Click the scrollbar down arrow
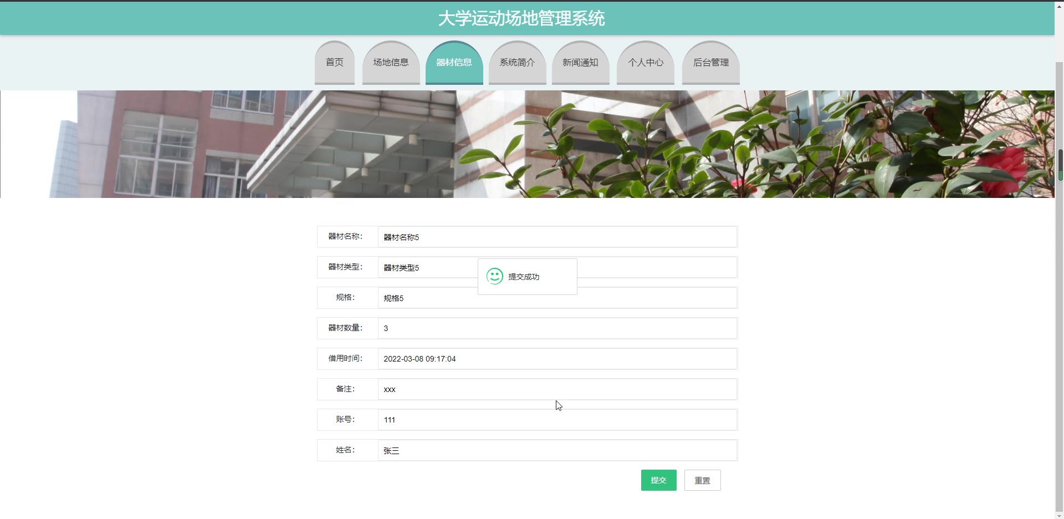1064x519 pixels. click(1060, 515)
